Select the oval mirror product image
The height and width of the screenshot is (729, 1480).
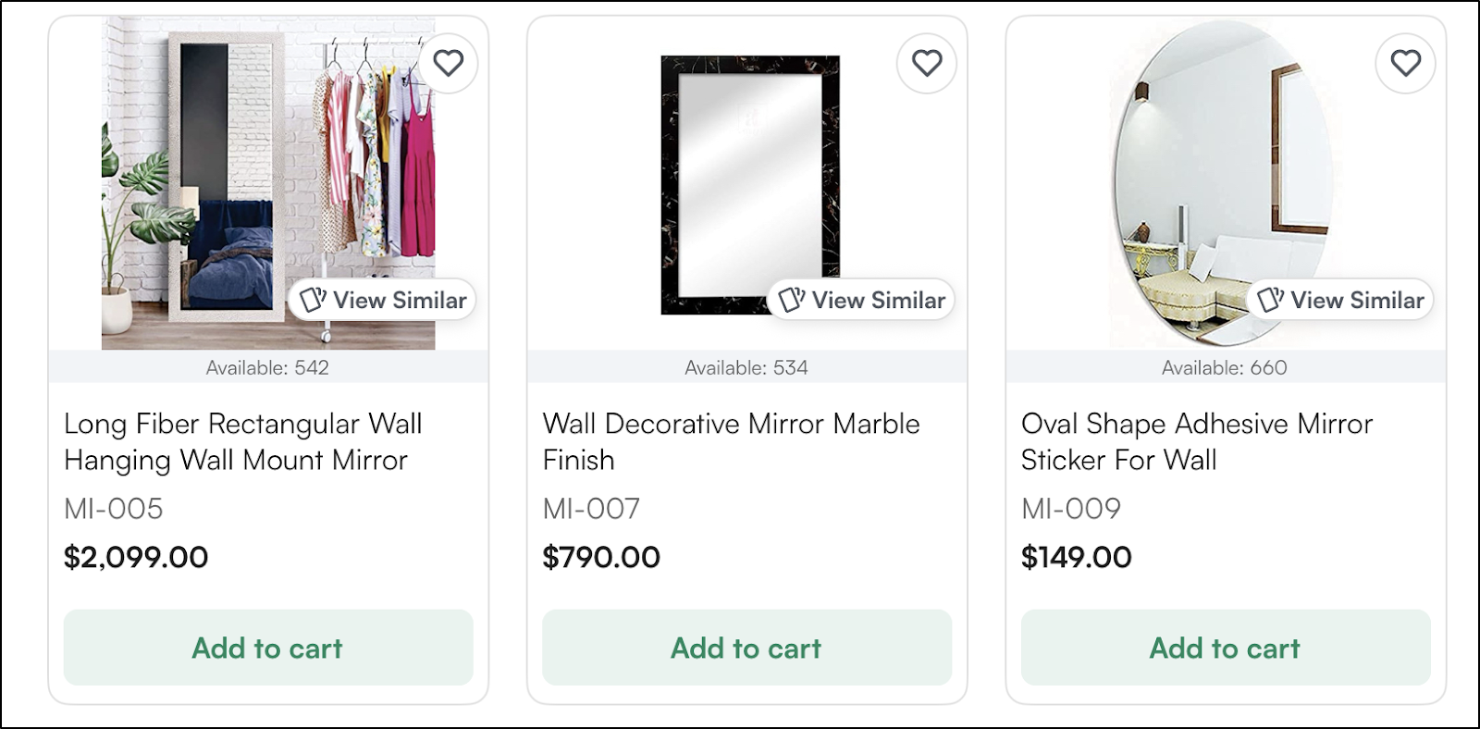coord(1226,183)
